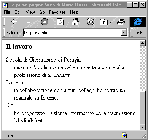This screenshot has width=148, height=140.
Task: Open the Favorites menu
Action: [x=57, y=12]
